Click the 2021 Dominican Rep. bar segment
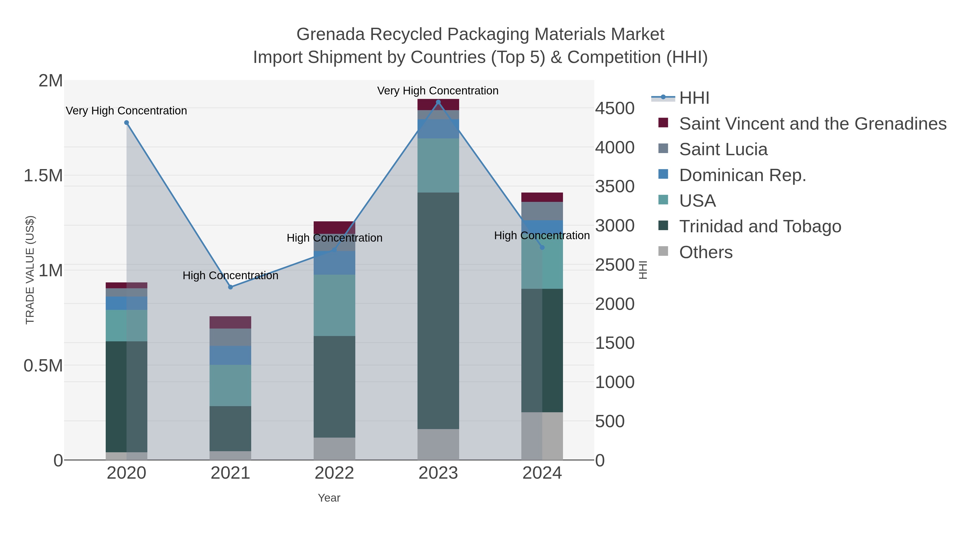Screen dimensions: 961x540 click(231, 355)
